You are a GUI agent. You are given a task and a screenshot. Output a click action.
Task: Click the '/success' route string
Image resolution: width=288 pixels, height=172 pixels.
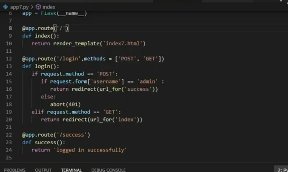[72, 135]
